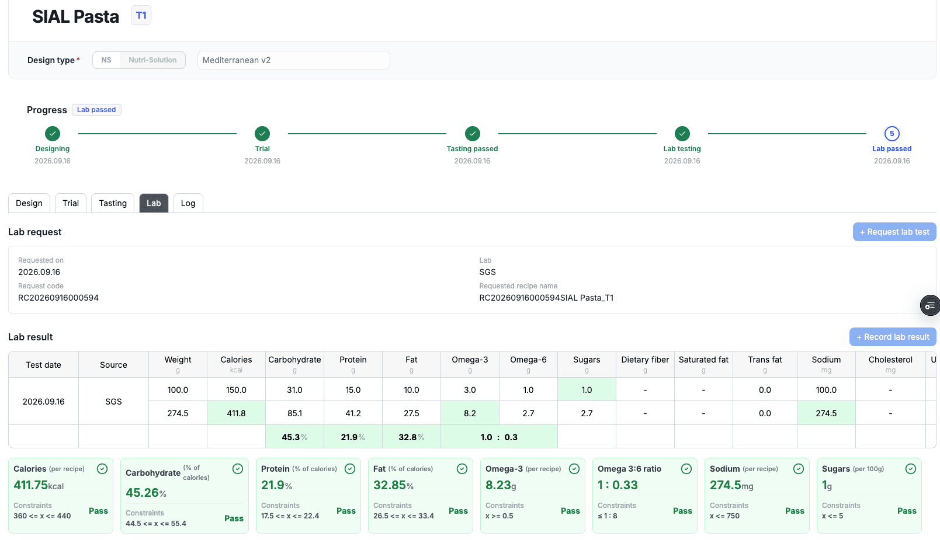
Task: Click the Mediterranean v2 input field
Action: pos(294,60)
